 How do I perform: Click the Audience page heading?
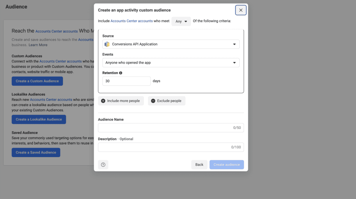coord(16,7)
